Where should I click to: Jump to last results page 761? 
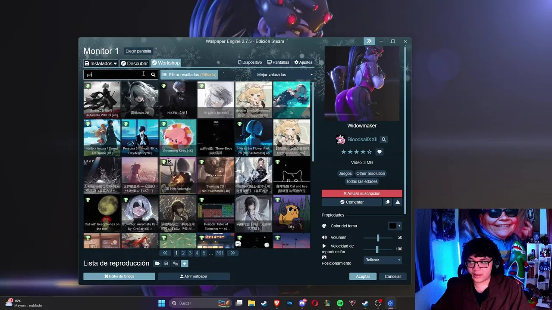click(220, 253)
